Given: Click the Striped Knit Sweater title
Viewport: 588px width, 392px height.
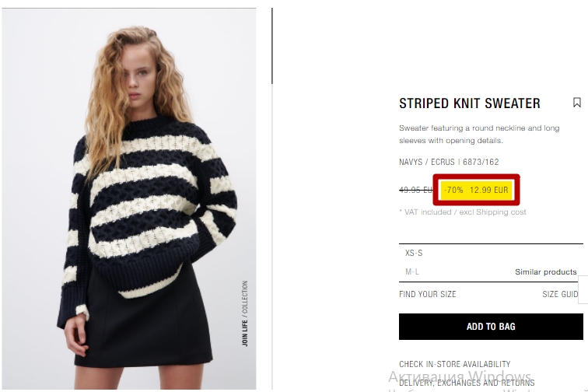Looking at the screenshot, I should 470,103.
